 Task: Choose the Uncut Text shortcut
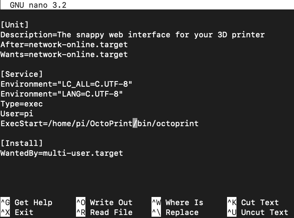(x=264, y=212)
